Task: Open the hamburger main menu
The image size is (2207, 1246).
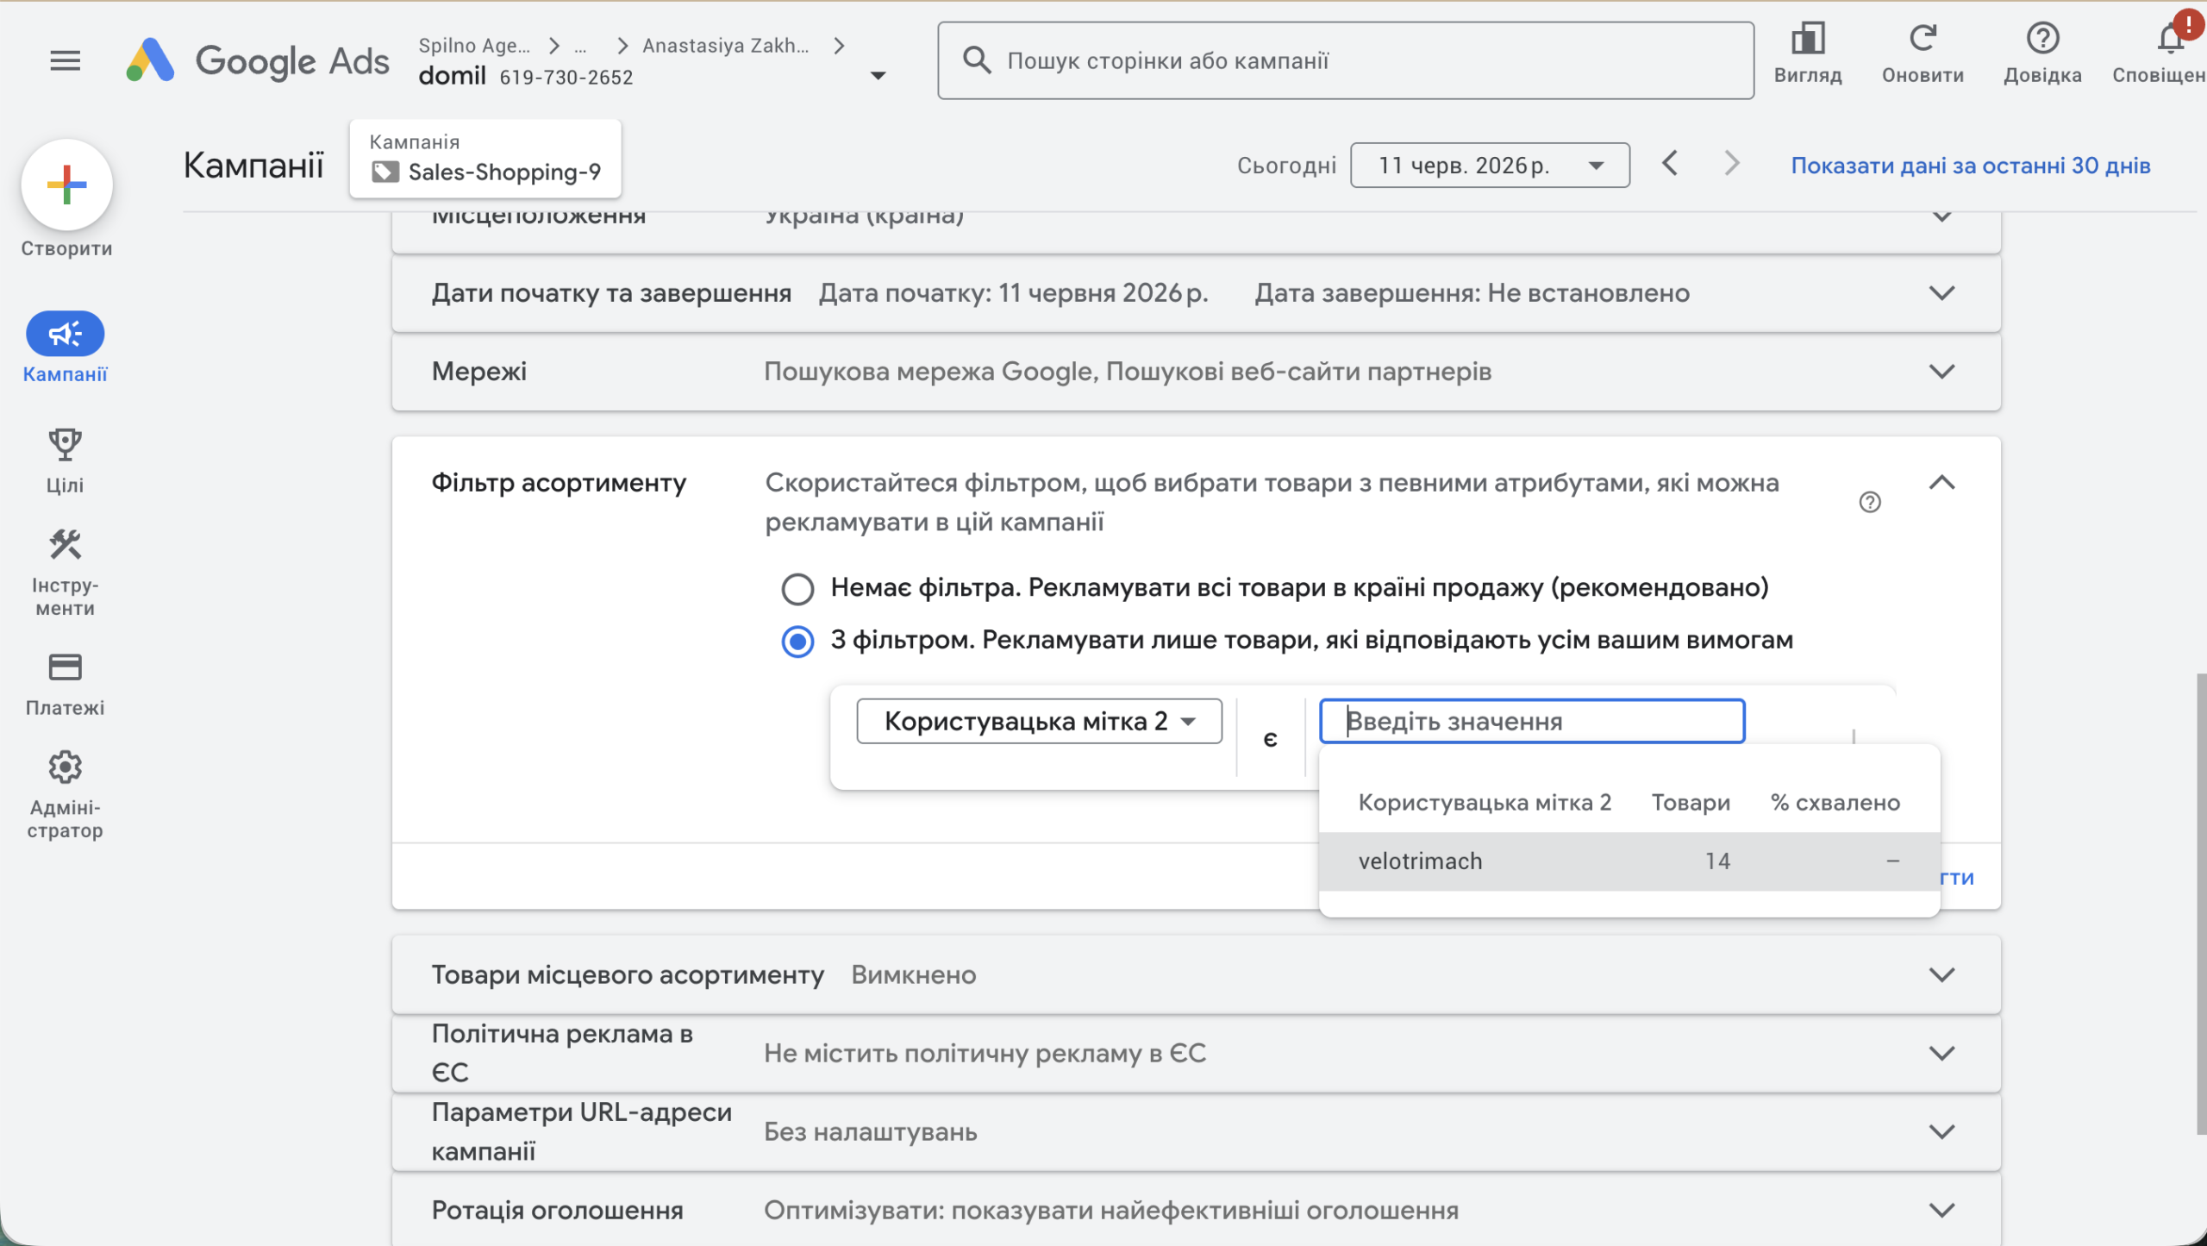Action: tap(65, 60)
